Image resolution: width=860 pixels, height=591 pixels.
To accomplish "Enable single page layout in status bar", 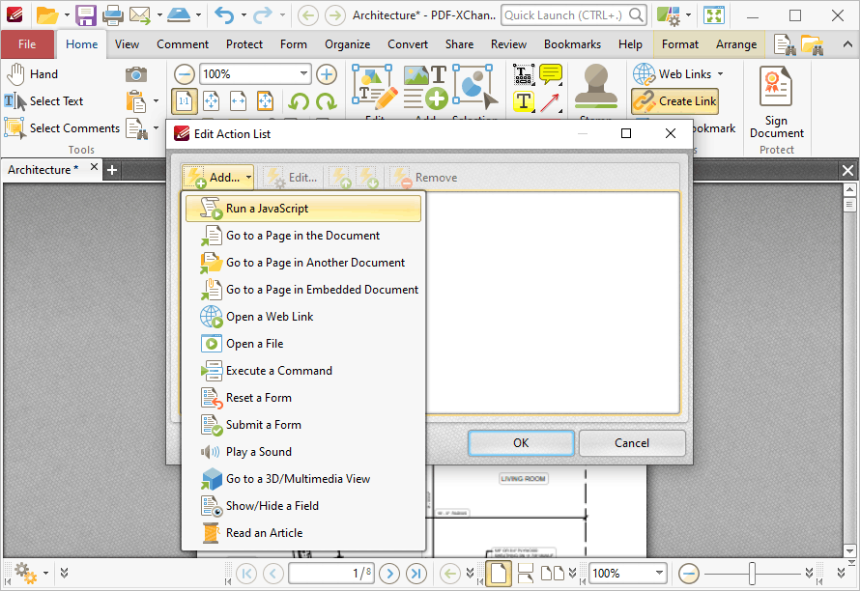I will coord(499,574).
